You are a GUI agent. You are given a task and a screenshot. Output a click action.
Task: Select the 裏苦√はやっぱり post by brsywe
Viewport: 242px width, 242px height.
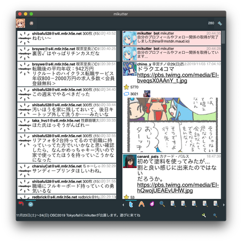click(67, 54)
